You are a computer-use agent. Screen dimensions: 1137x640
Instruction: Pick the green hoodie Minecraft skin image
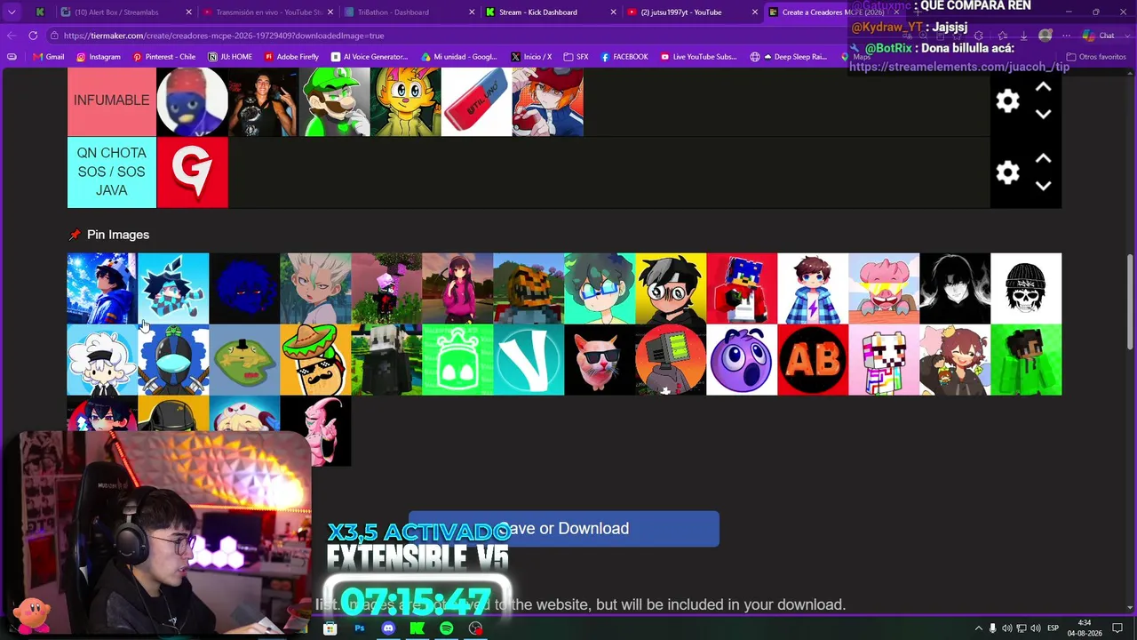click(1026, 360)
